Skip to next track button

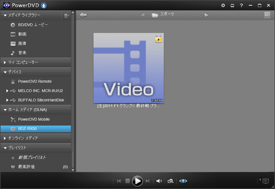coord(147,181)
